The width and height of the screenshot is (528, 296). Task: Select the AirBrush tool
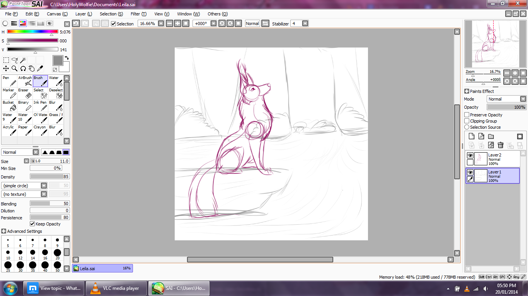(25, 81)
